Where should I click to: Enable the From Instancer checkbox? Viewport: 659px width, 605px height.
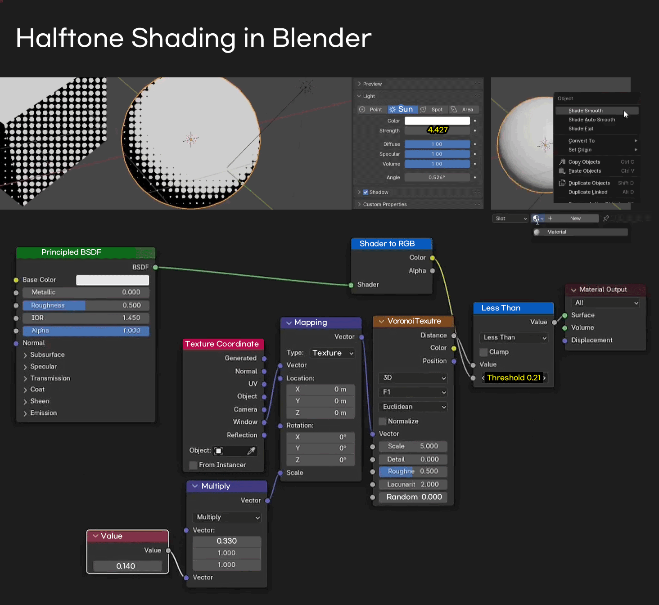point(193,465)
